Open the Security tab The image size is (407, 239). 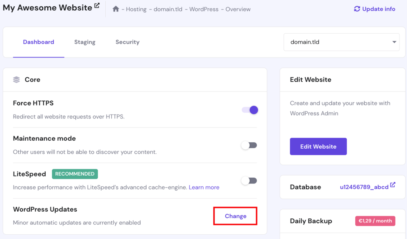pyautogui.click(x=127, y=42)
